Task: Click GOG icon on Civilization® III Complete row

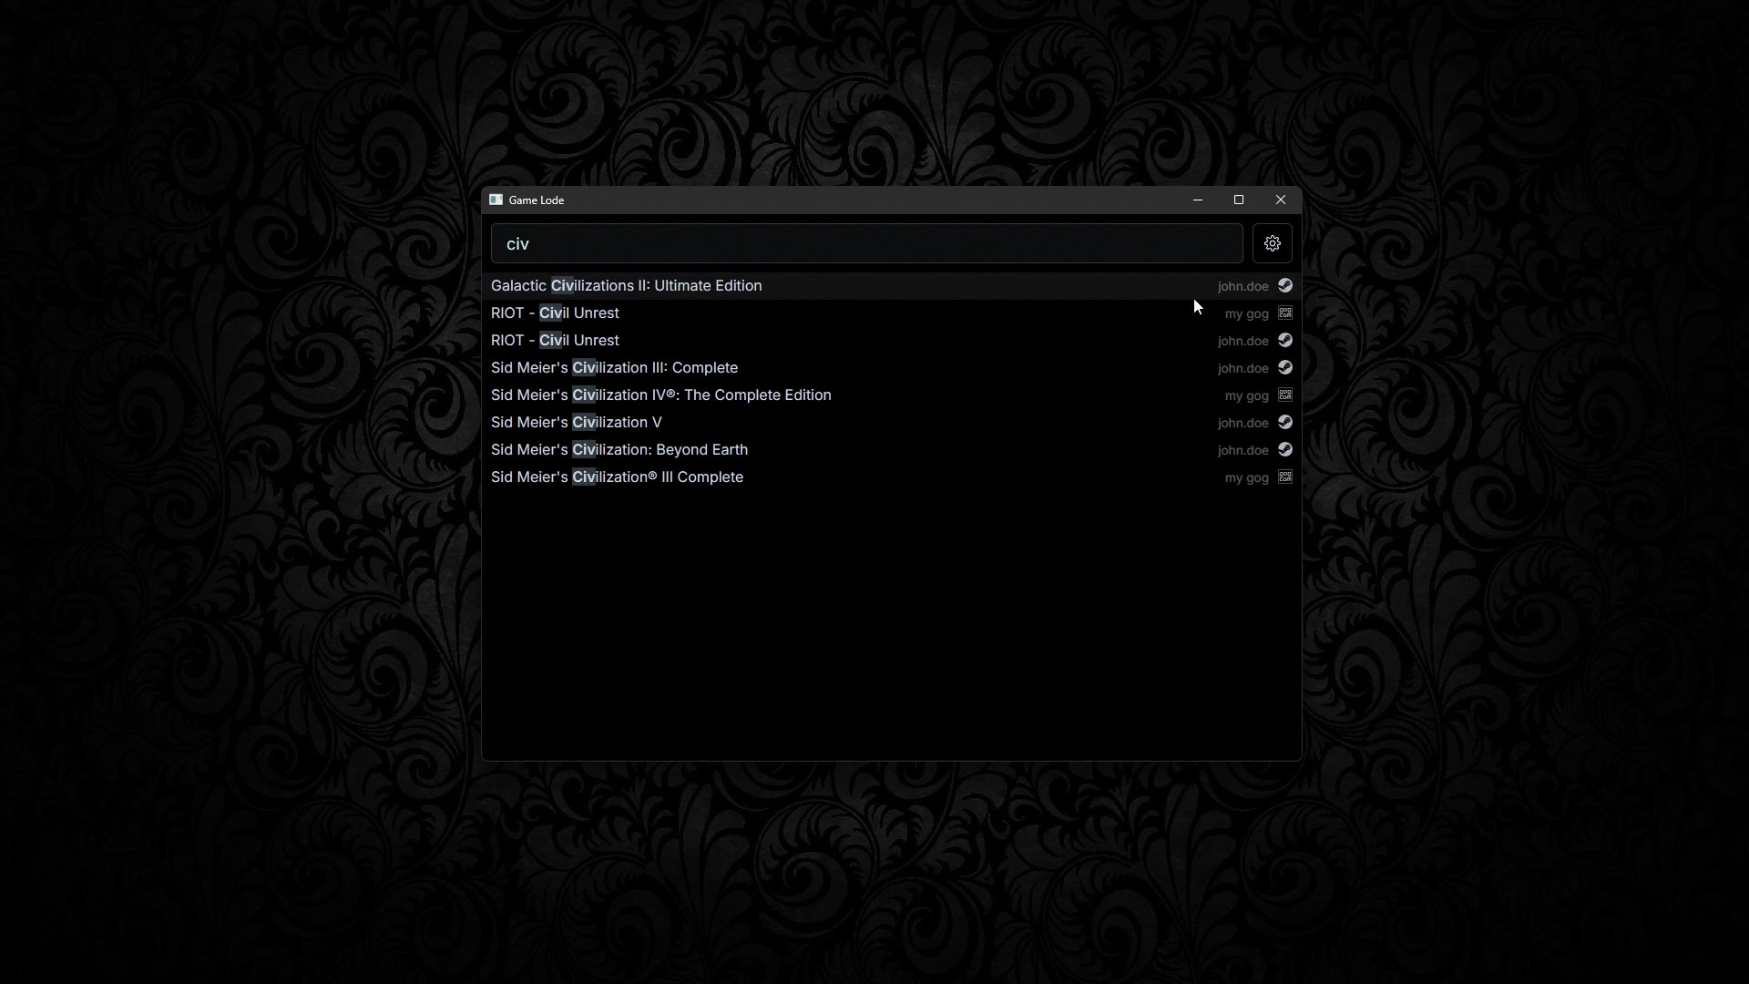Action: [1284, 477]
